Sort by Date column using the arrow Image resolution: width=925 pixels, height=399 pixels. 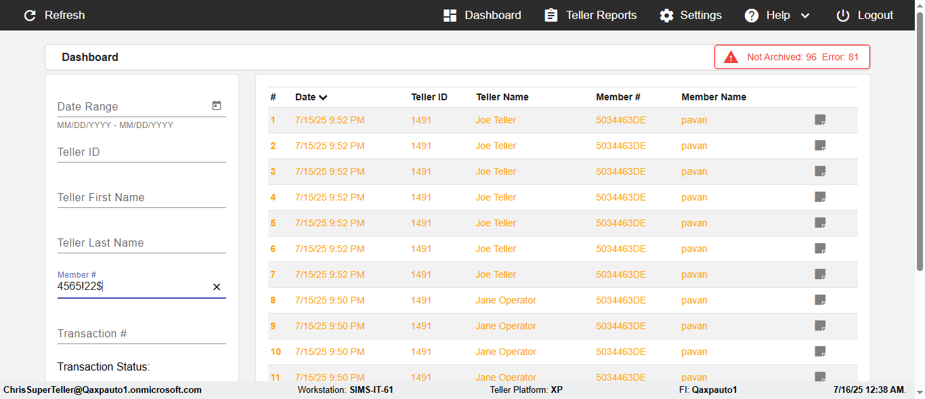click(323, 98)
